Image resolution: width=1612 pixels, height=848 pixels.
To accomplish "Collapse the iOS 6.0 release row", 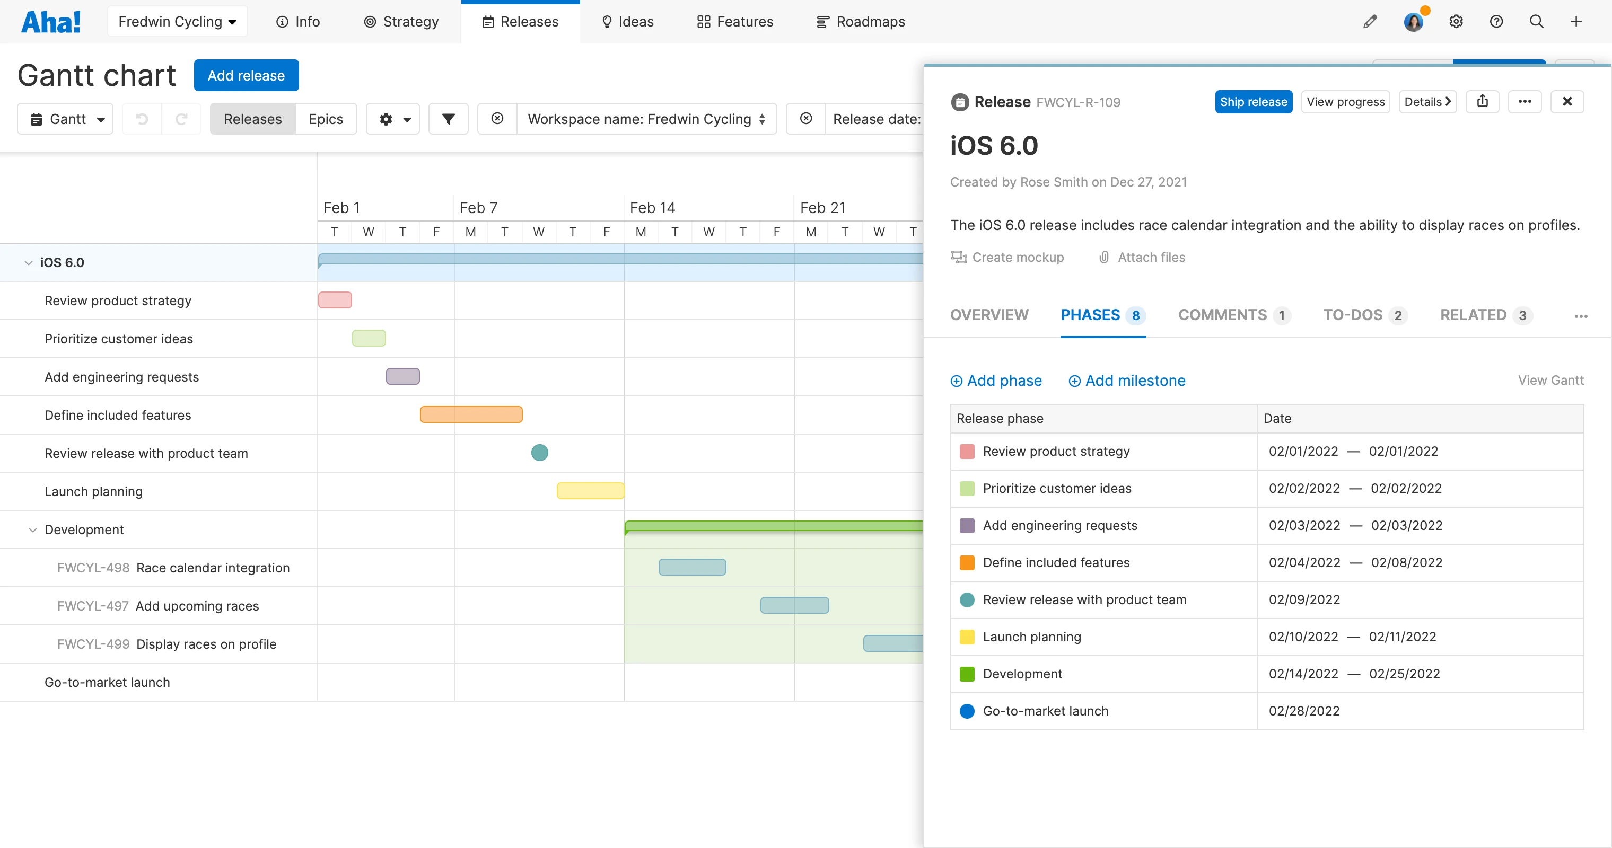I will (x=28, y=263).
